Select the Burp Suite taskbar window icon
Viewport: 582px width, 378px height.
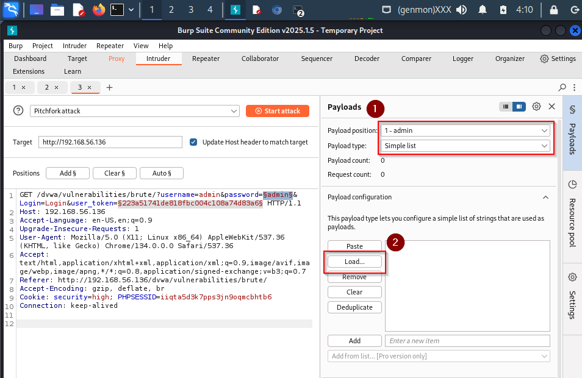click(235, 10)
